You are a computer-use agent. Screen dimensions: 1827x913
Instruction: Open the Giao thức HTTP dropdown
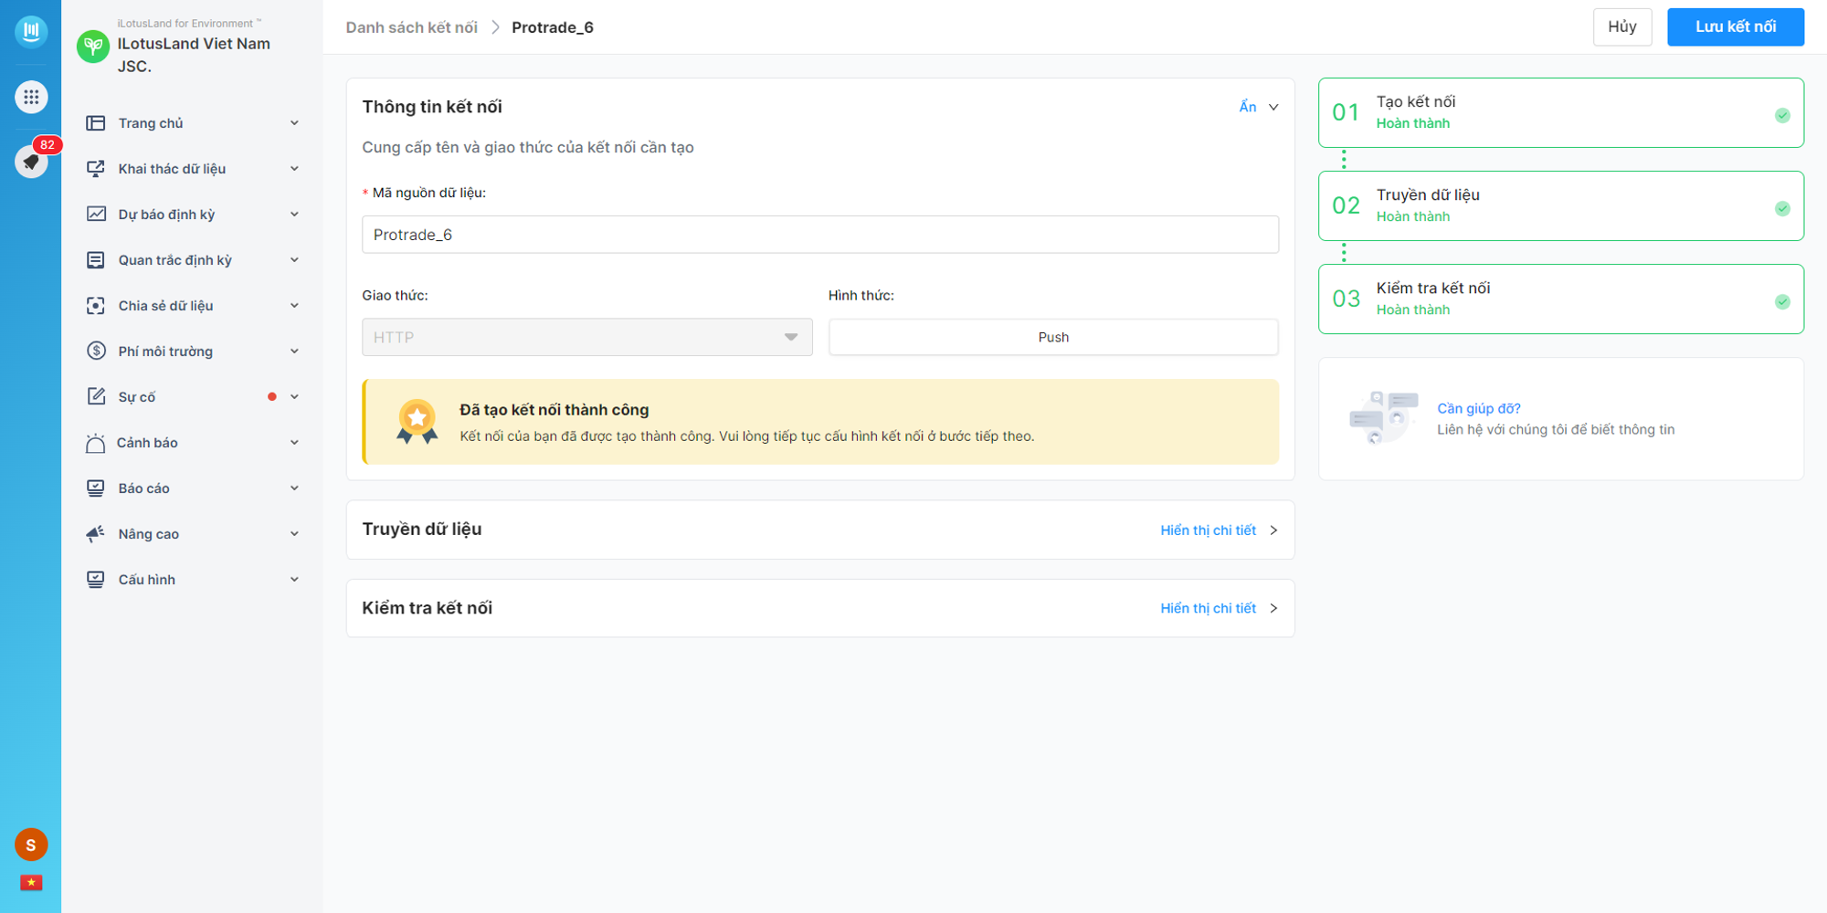pyautogui.click(x=587, y=337)
